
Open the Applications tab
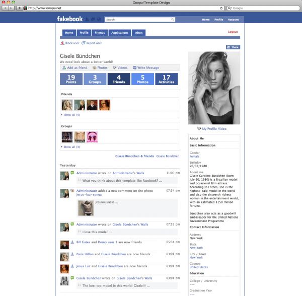tap(120, 33)
